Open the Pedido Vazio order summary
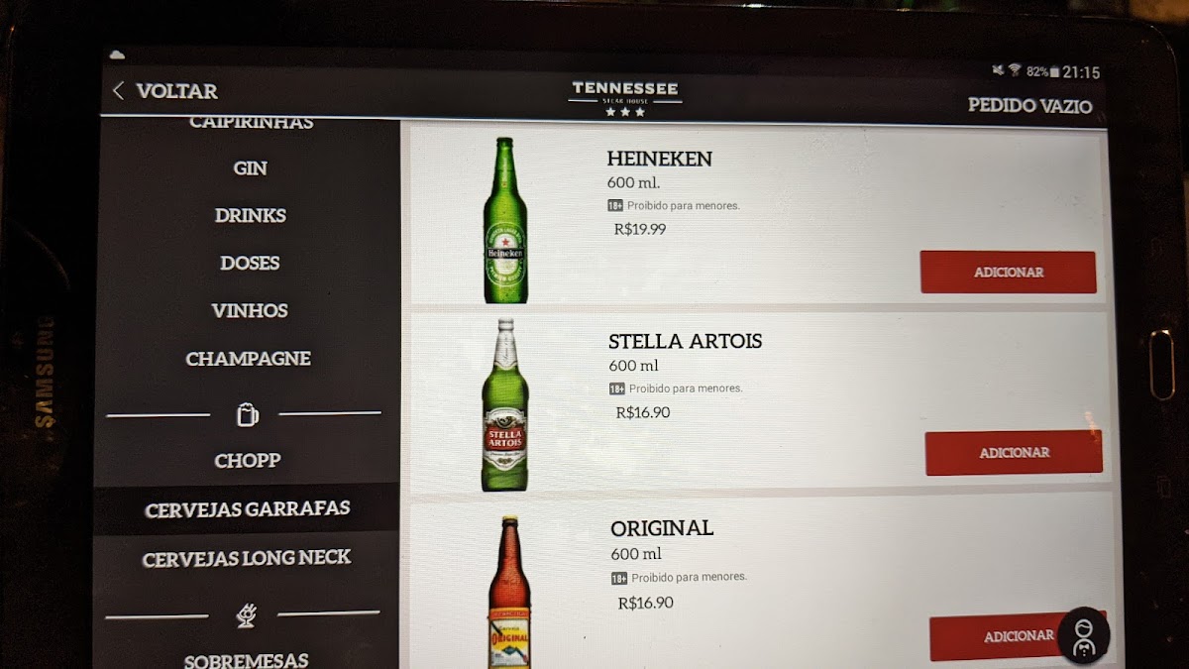The height and width of the screenshot is (669, 1189). pos(1029,106)
